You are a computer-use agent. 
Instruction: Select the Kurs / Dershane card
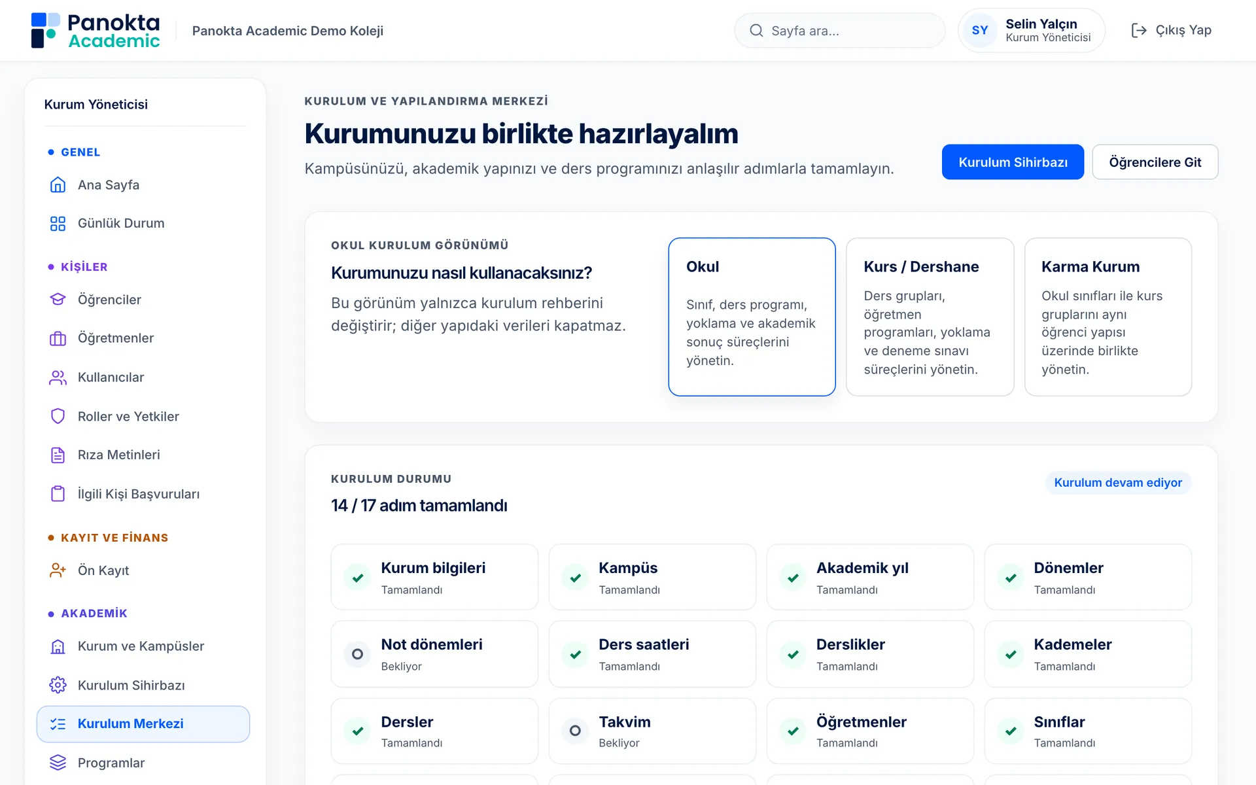[x=930, y=317]
